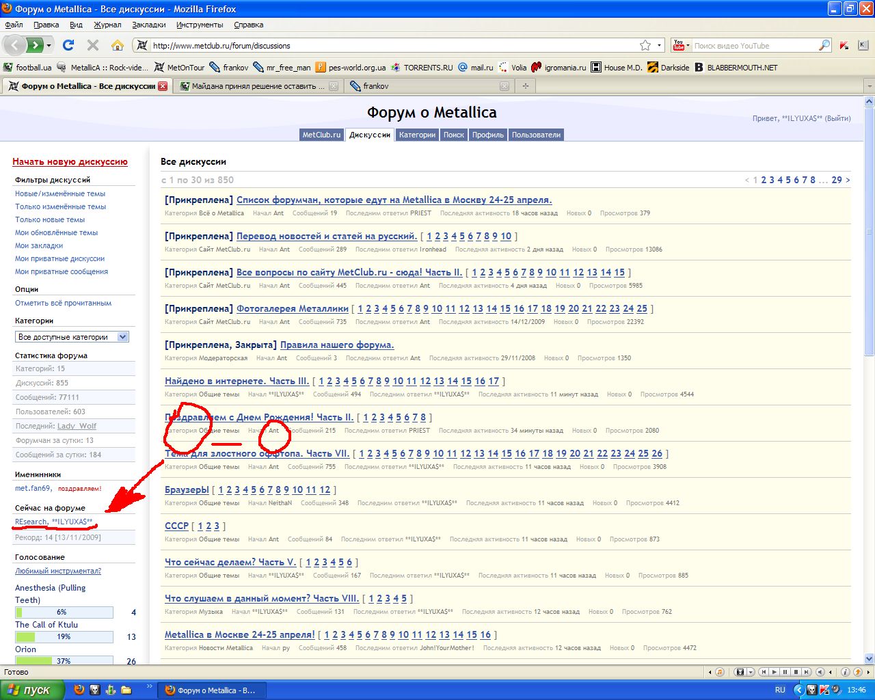Click into the URL address field
Screen dimensions: 875x700
pyautogui.click(x=390, y=46)
